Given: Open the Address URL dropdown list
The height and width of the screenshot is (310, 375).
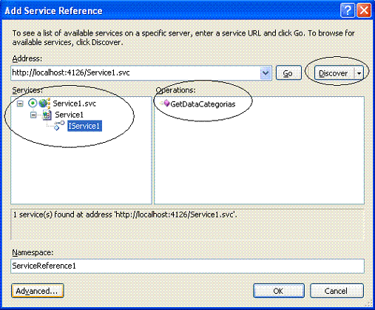Looking at the screenshot, I should [266, 73].
